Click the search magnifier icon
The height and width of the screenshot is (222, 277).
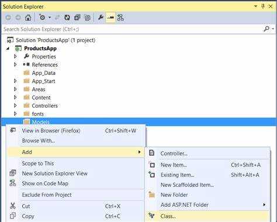(266, 29)
